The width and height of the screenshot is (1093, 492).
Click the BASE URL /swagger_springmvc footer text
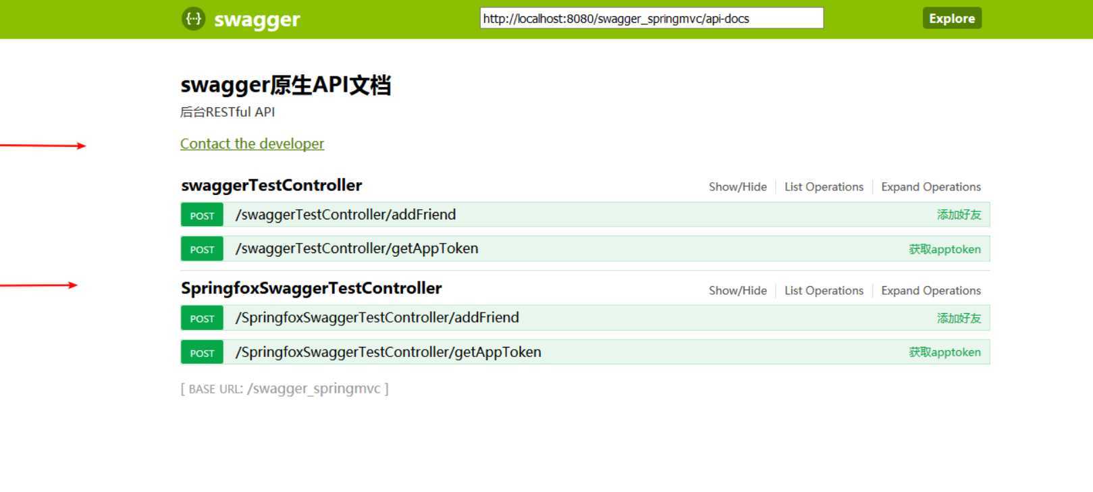(284, 389)
